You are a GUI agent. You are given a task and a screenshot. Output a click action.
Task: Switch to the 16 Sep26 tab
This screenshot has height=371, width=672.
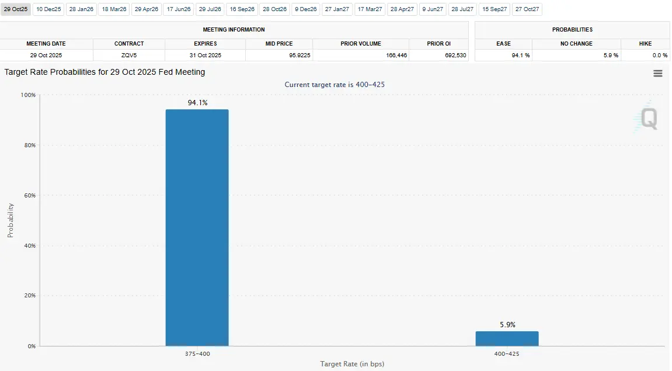tap(242, 9)
